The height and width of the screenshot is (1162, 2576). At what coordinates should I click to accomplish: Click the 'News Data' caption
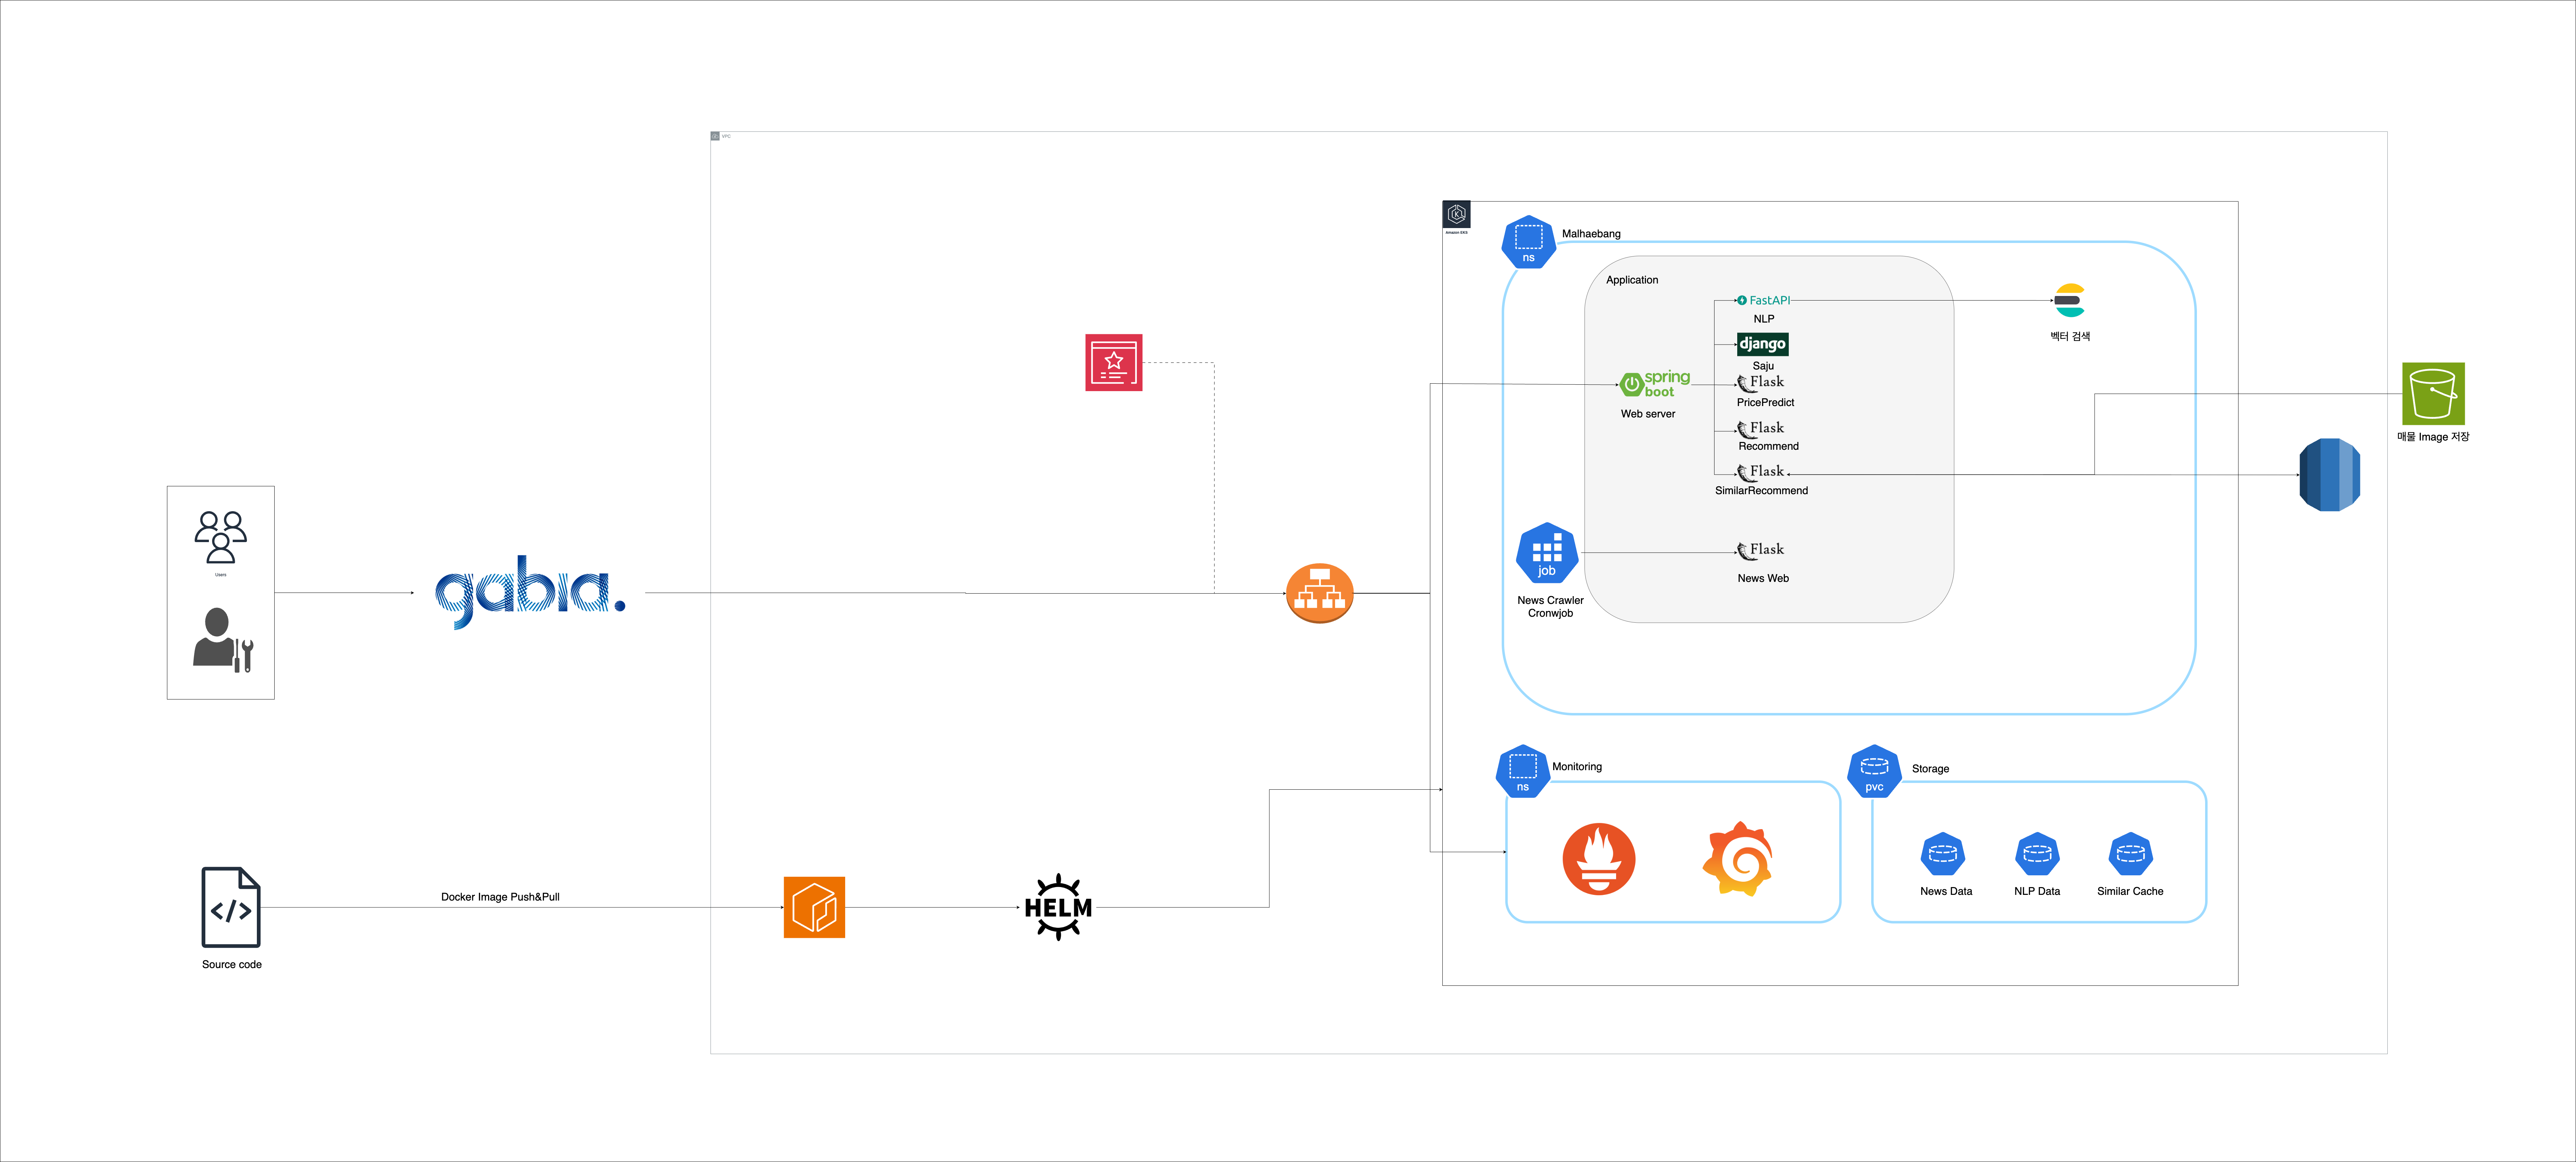[x=1946, y=891]
